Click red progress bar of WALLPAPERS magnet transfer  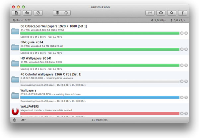(x=100, y=114)
